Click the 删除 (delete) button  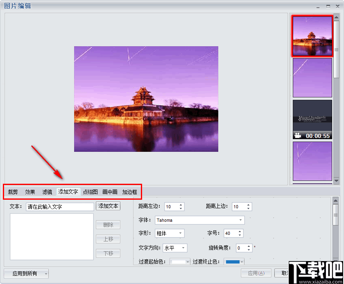coord(108,225)
